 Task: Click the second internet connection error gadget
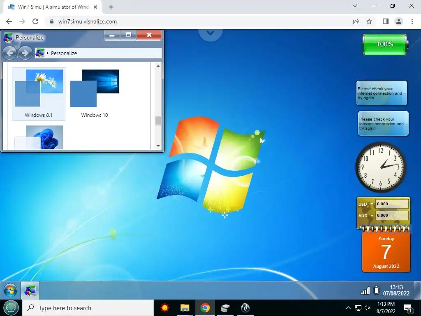click(x=383, y=123)
